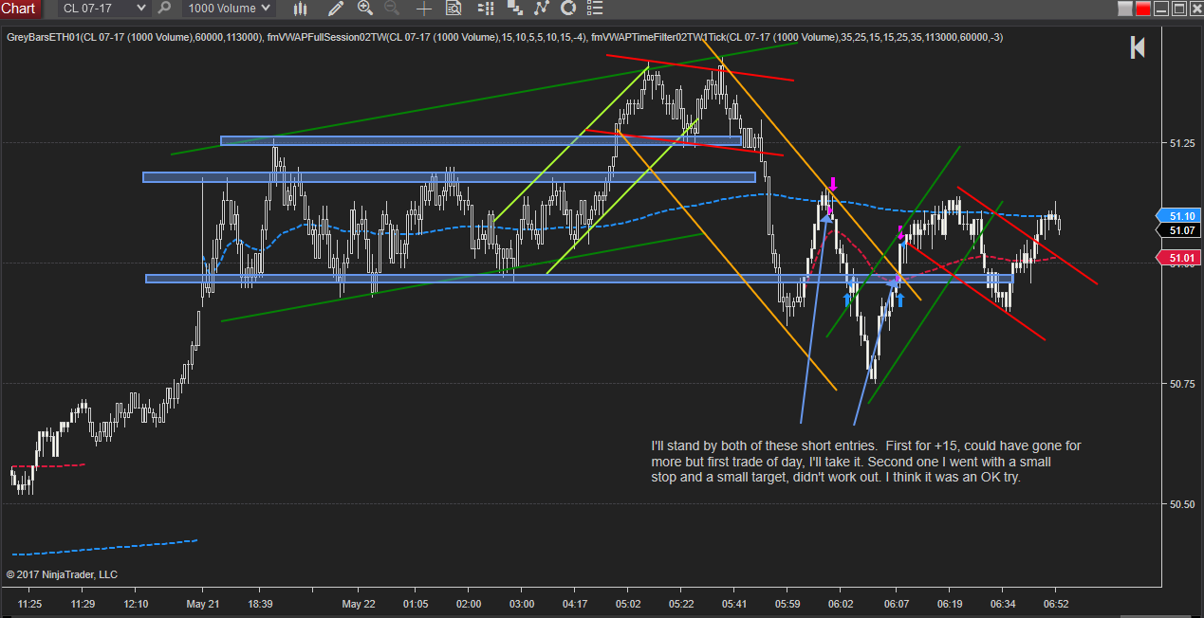Close the chart window

1195,9
